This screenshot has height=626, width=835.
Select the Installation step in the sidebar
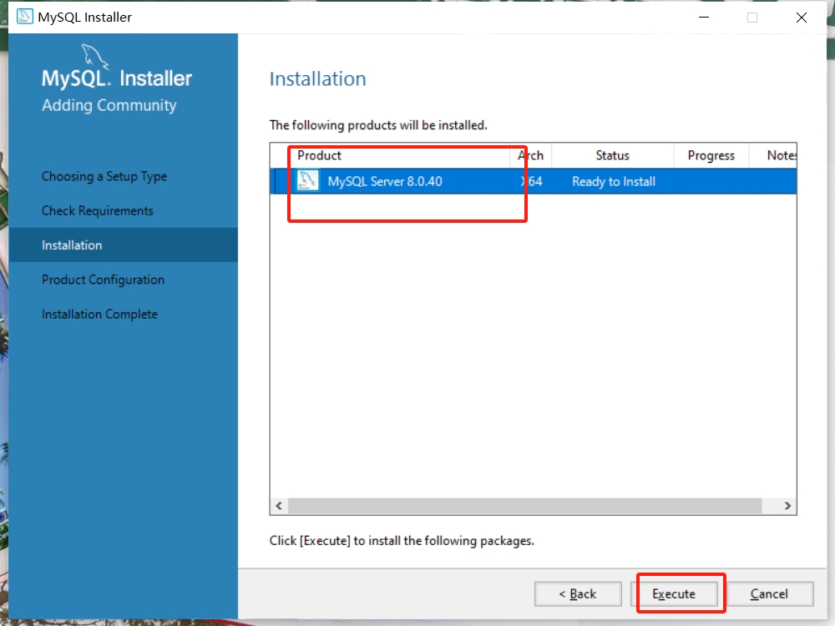click(x=72, y=245)
